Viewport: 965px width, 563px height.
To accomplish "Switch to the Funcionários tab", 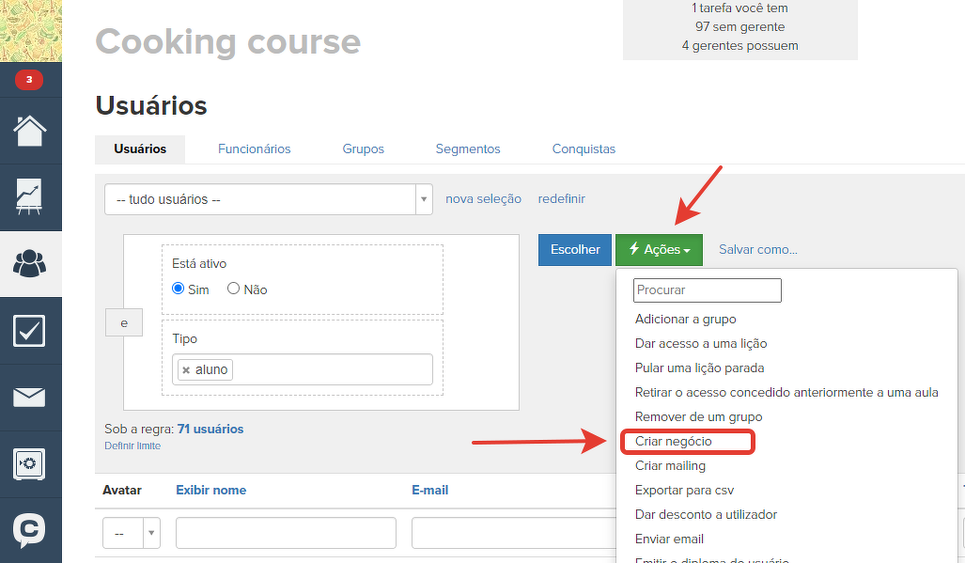I will tap(254, 149).
